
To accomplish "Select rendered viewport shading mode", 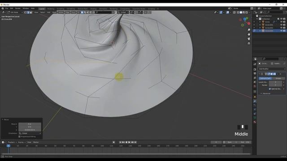I will point(247,13).
